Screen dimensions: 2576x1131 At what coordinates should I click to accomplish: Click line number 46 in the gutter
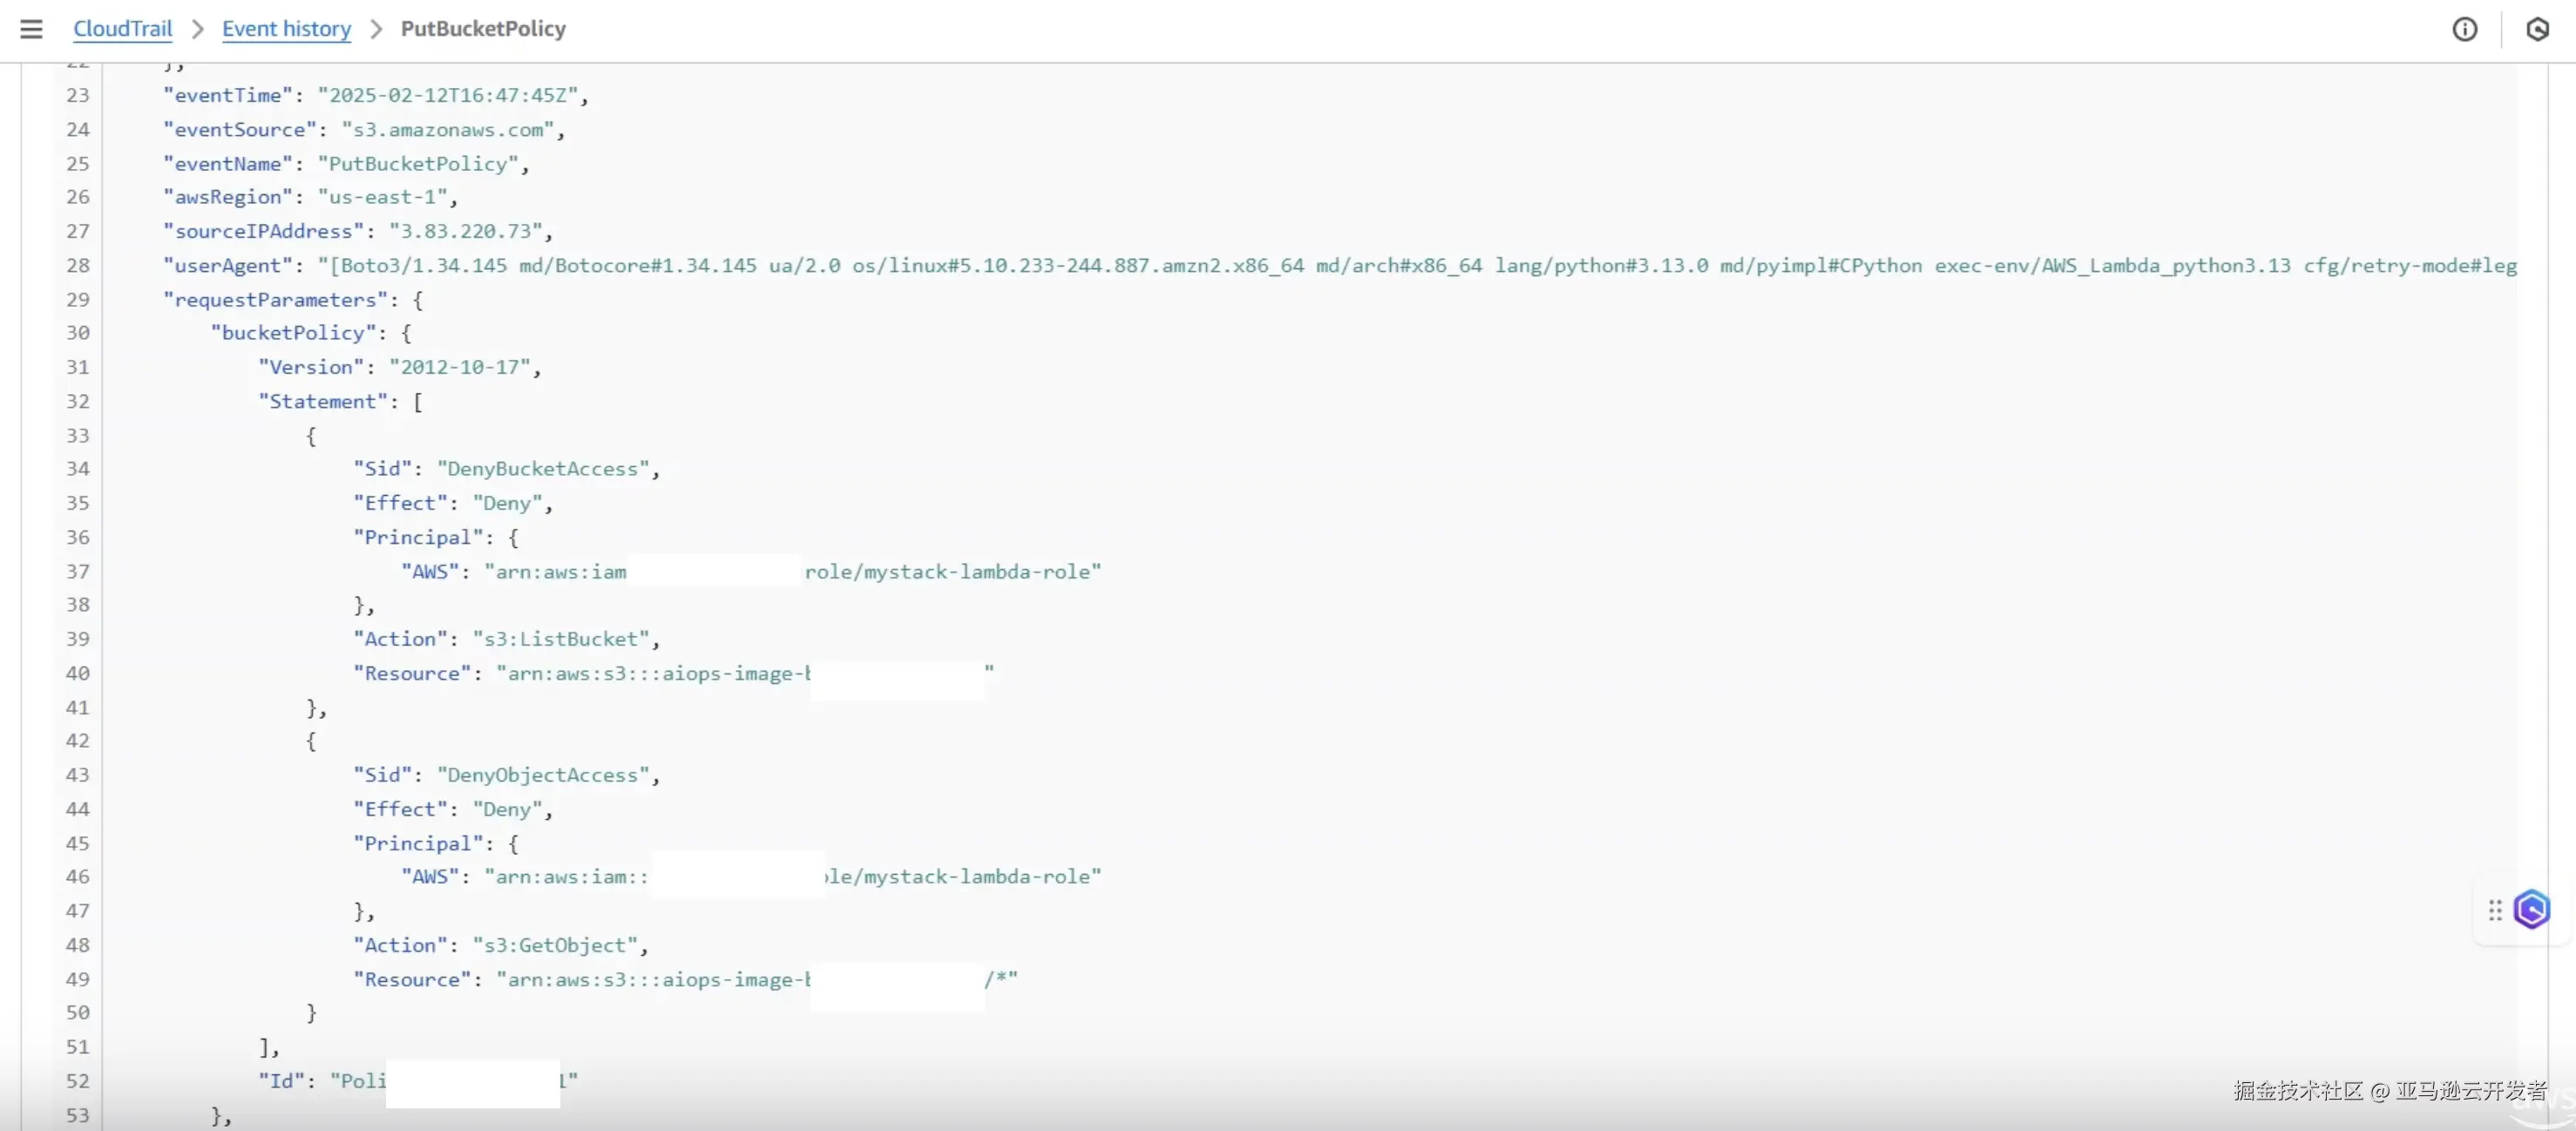77,876
